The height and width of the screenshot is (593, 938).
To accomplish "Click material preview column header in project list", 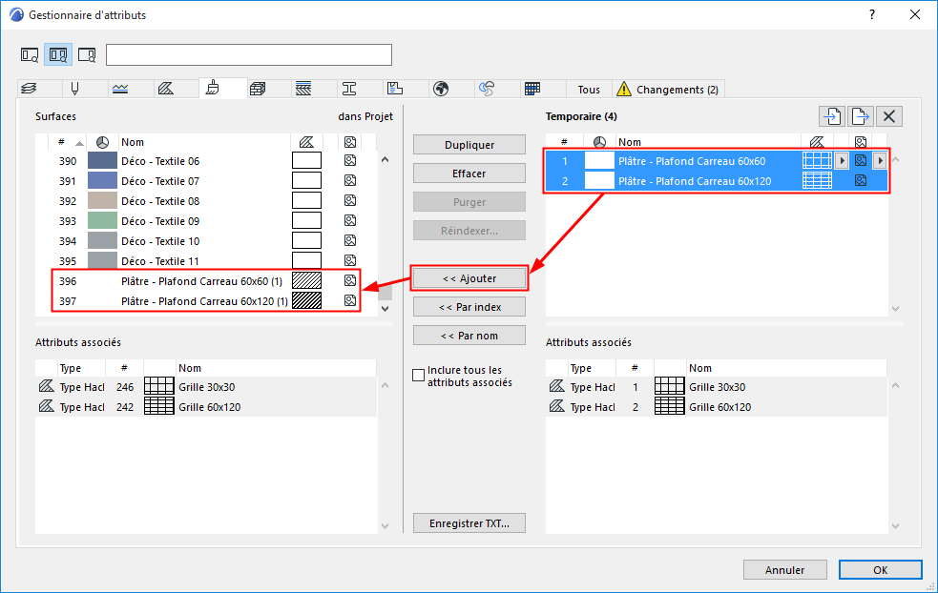I will pyautogui.click(x=102, y=142).
